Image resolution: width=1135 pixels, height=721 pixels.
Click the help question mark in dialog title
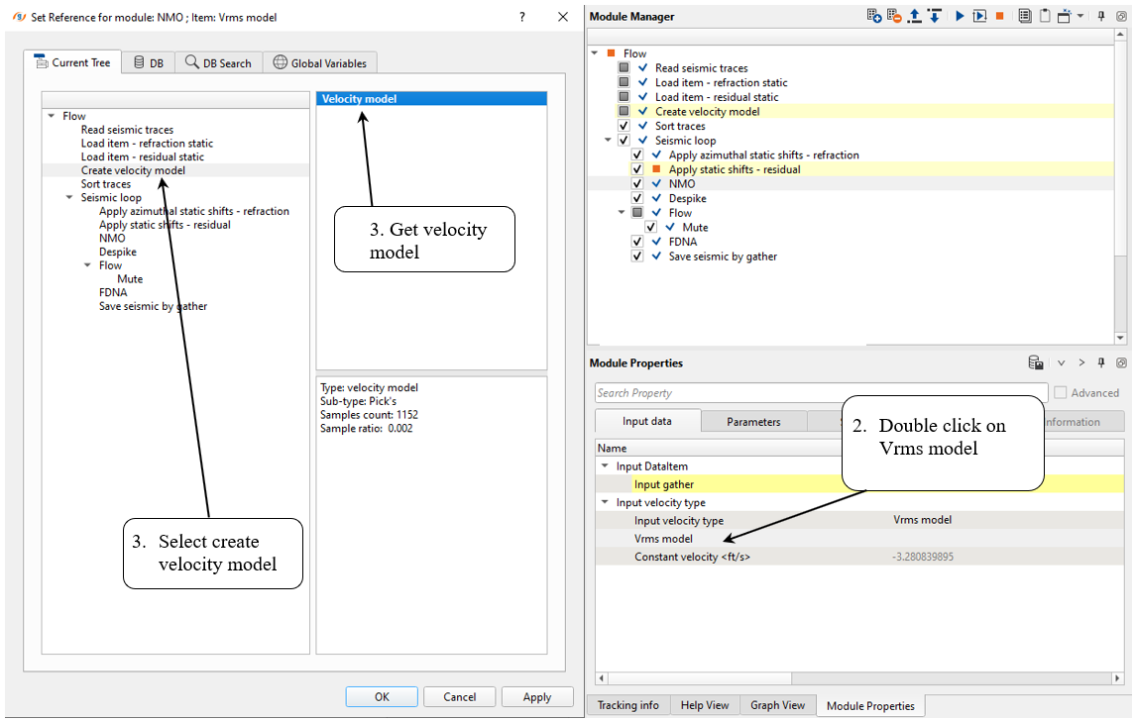[x=522, y=17]
